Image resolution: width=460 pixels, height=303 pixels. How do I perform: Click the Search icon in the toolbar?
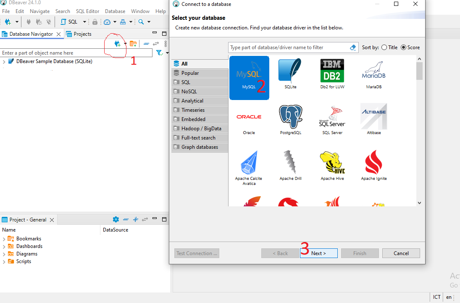141,21
